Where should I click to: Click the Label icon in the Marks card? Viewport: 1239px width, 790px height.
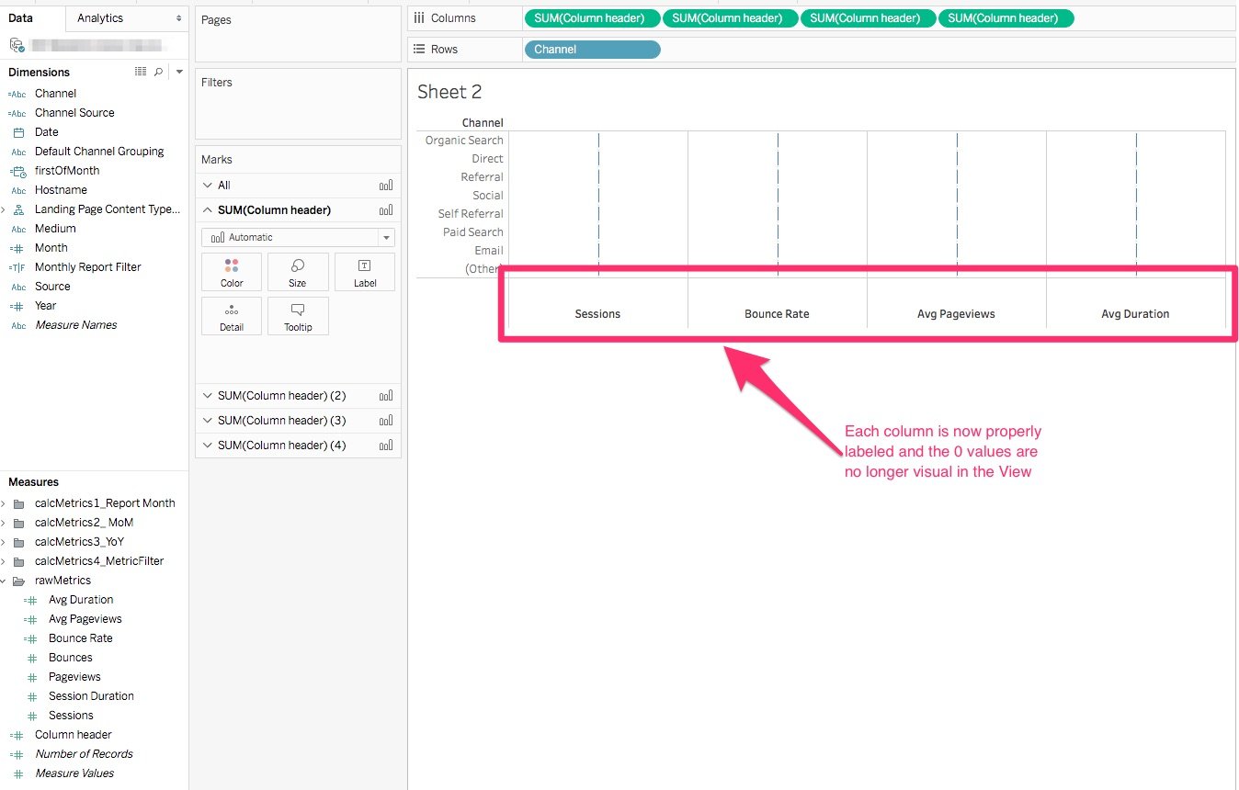click(x=364, y=271)
